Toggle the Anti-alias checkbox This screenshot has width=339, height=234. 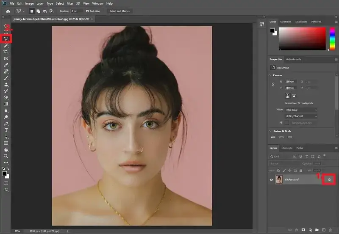(x=88, y=11)
